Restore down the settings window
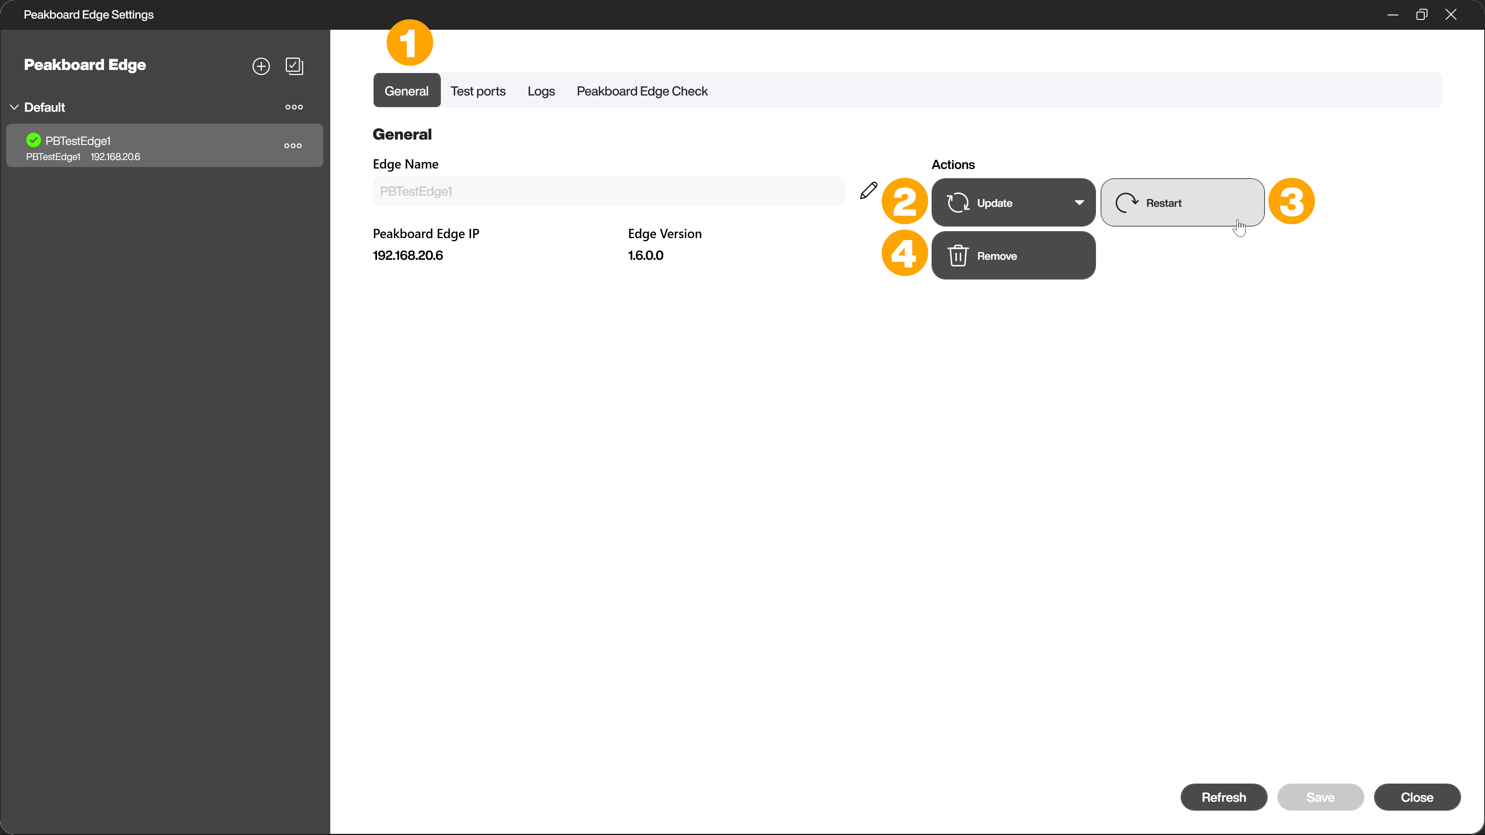Screen dimensions: 1485x835 (1422, 14)
